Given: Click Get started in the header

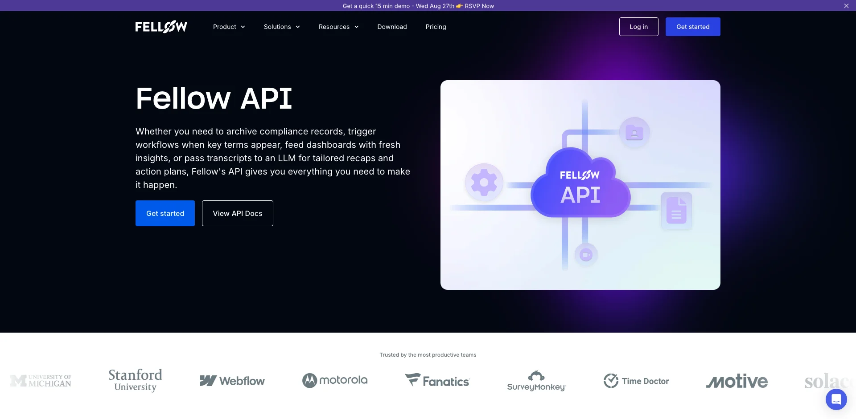Looking at the screenshot, I should (692, 27).
